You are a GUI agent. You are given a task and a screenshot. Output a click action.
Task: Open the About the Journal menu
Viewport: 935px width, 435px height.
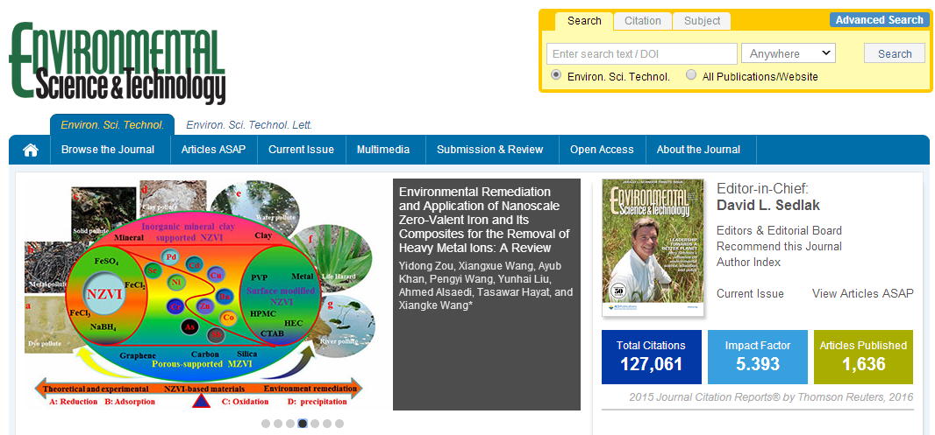[x=698, y=150]
